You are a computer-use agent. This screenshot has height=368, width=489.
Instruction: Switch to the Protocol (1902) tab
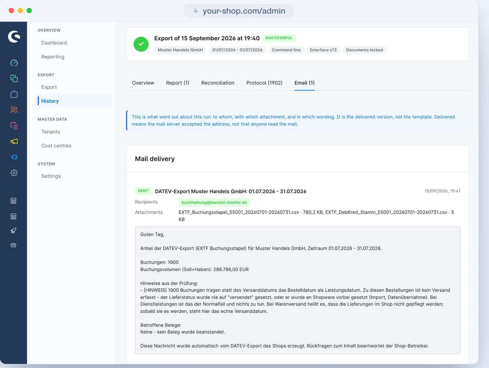264,83
